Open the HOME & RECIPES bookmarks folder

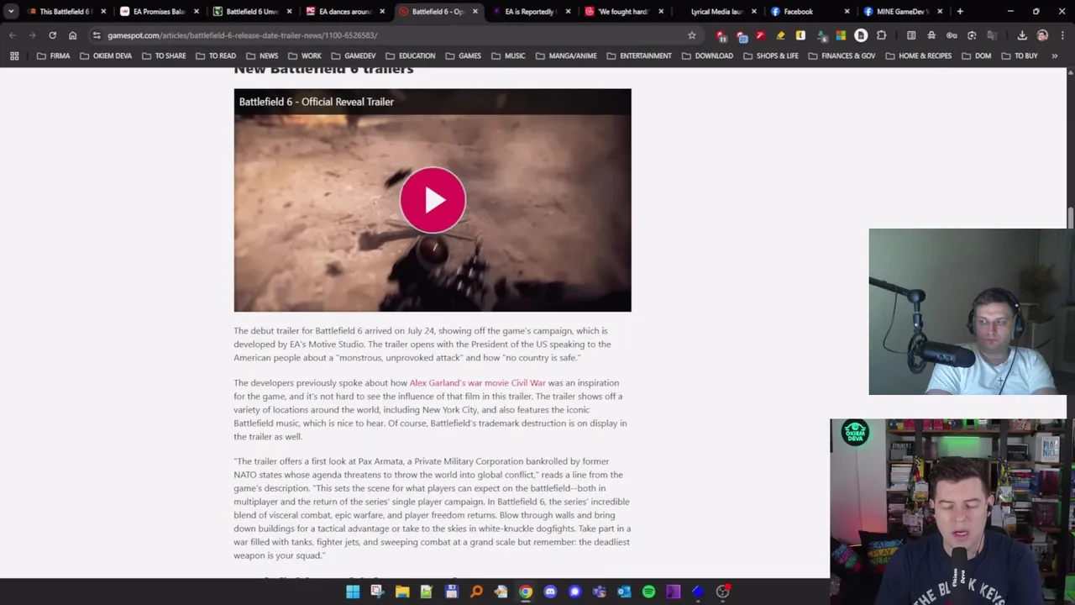coord(918,55)
